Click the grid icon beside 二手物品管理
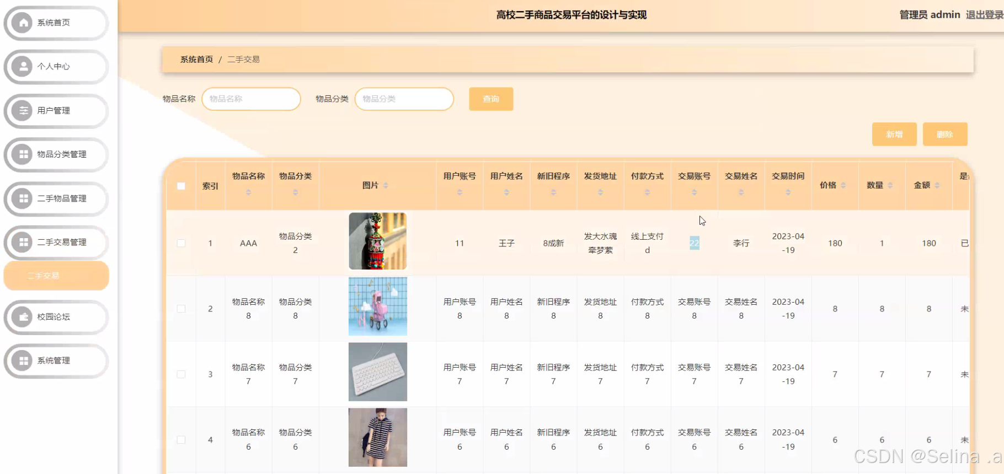The height and width of the screenshot is (474, 1004). (23, 198)
